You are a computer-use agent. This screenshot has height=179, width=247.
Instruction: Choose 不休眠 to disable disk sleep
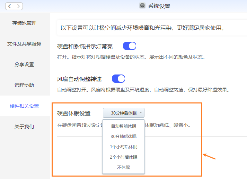[123, 167]
